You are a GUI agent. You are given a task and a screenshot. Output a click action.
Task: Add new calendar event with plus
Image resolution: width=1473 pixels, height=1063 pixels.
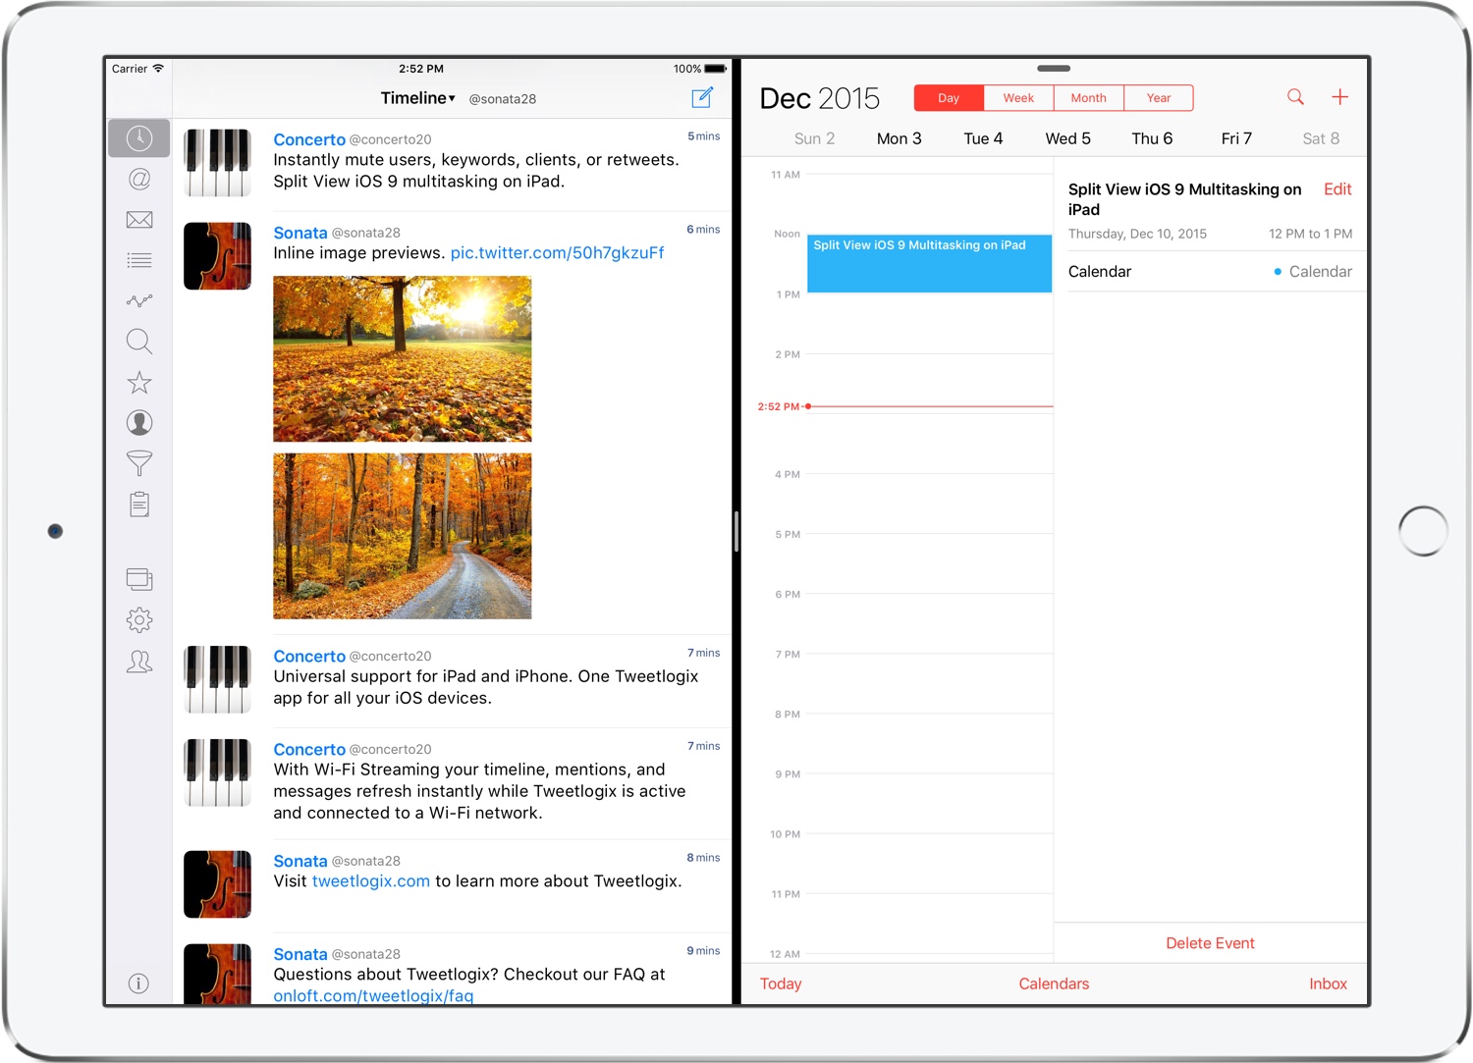[x=1339, y=97]
